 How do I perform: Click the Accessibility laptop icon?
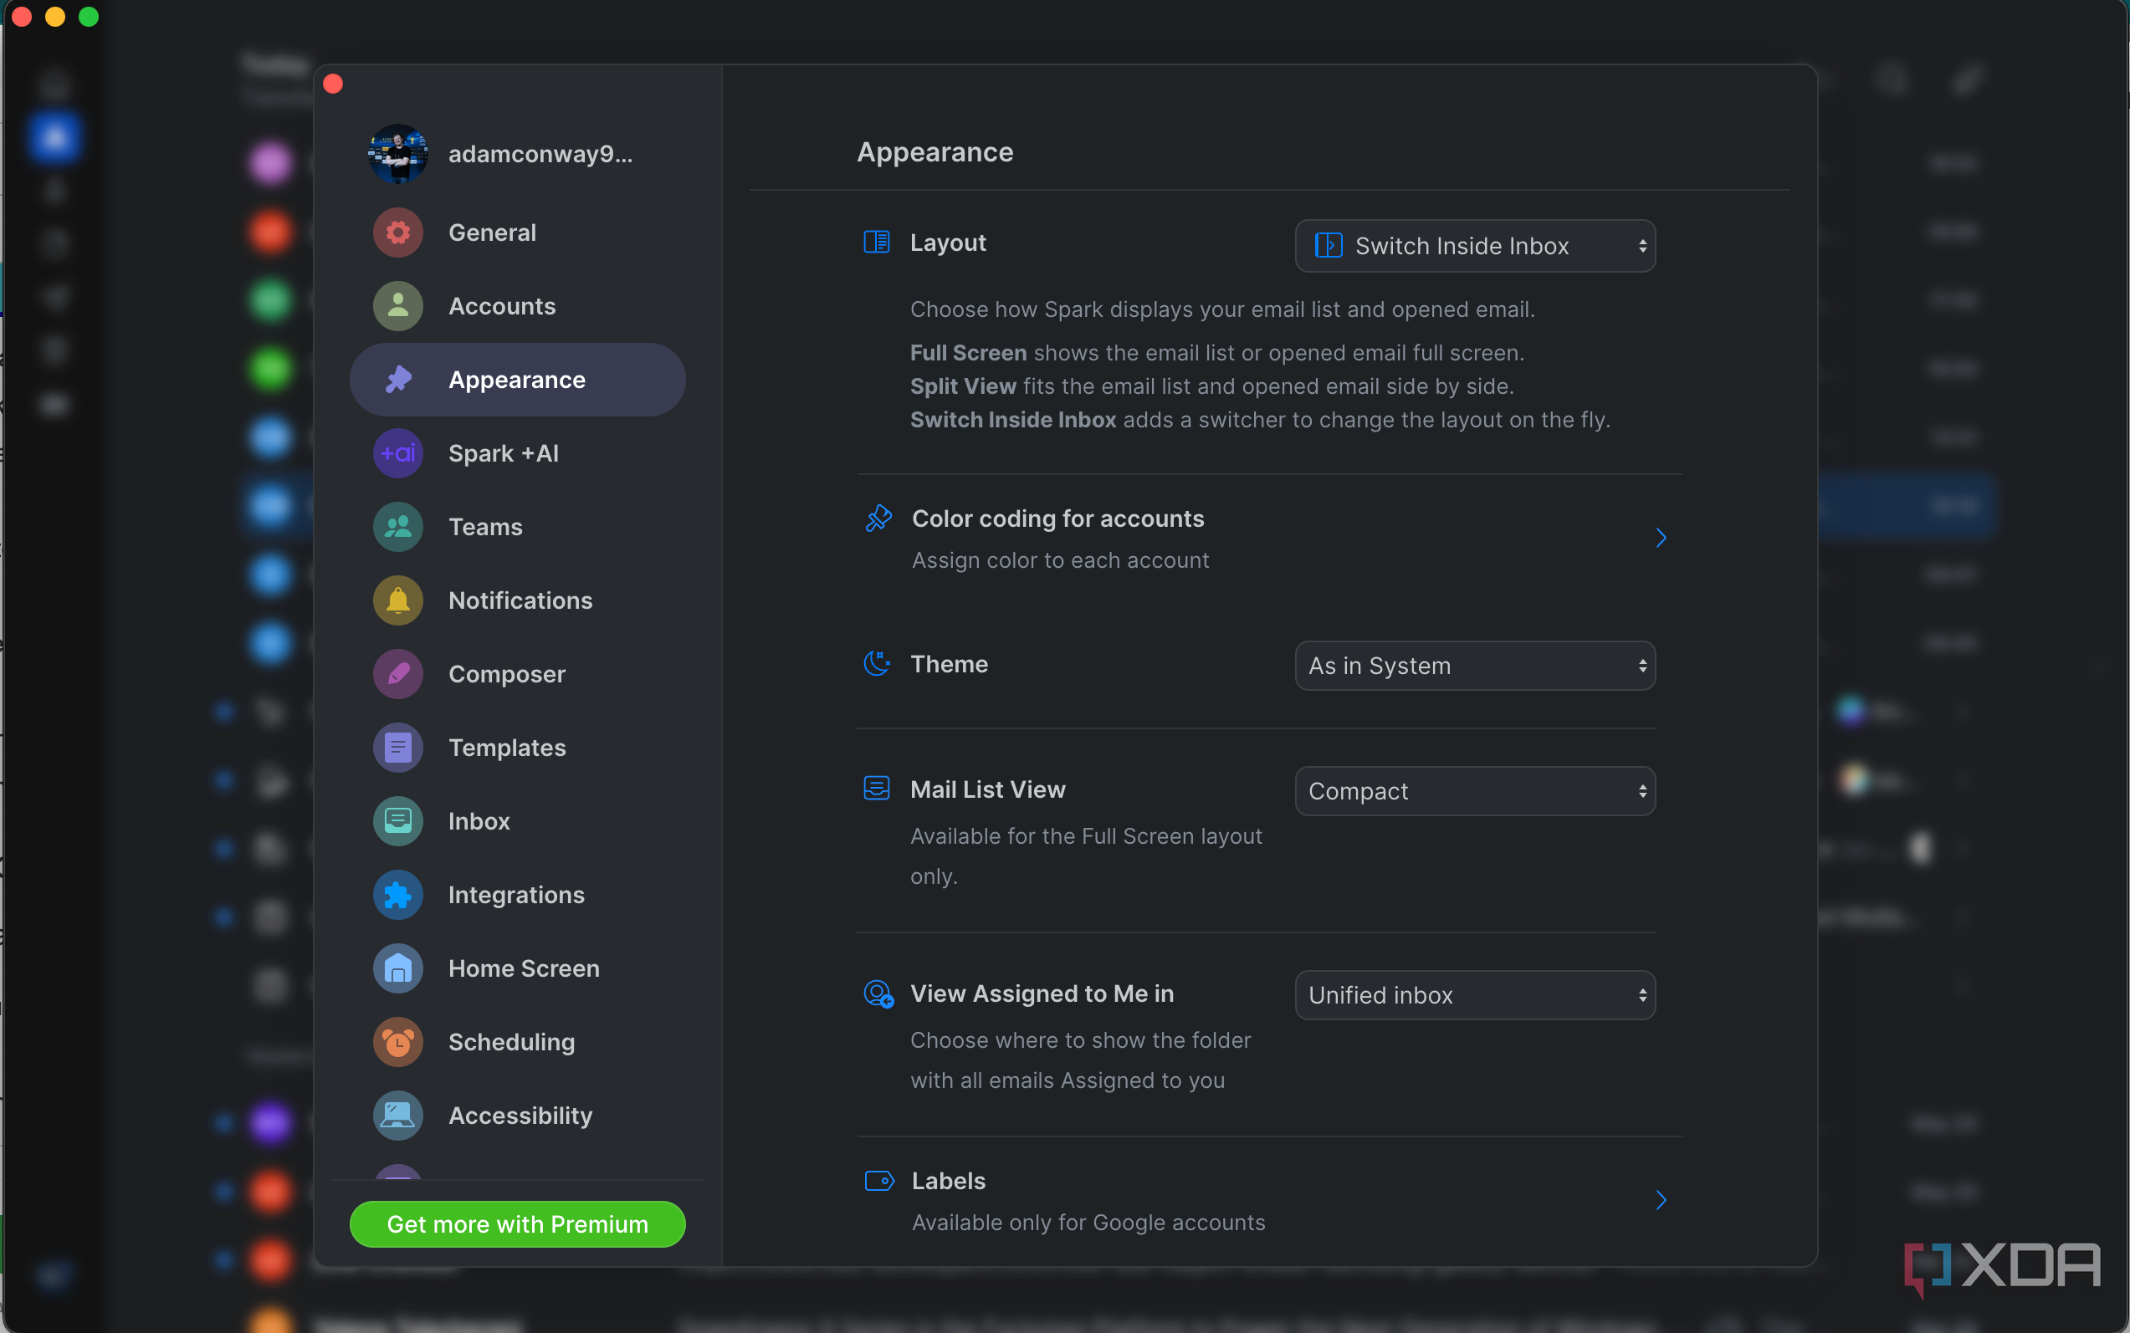click(x=397, y=1116)
